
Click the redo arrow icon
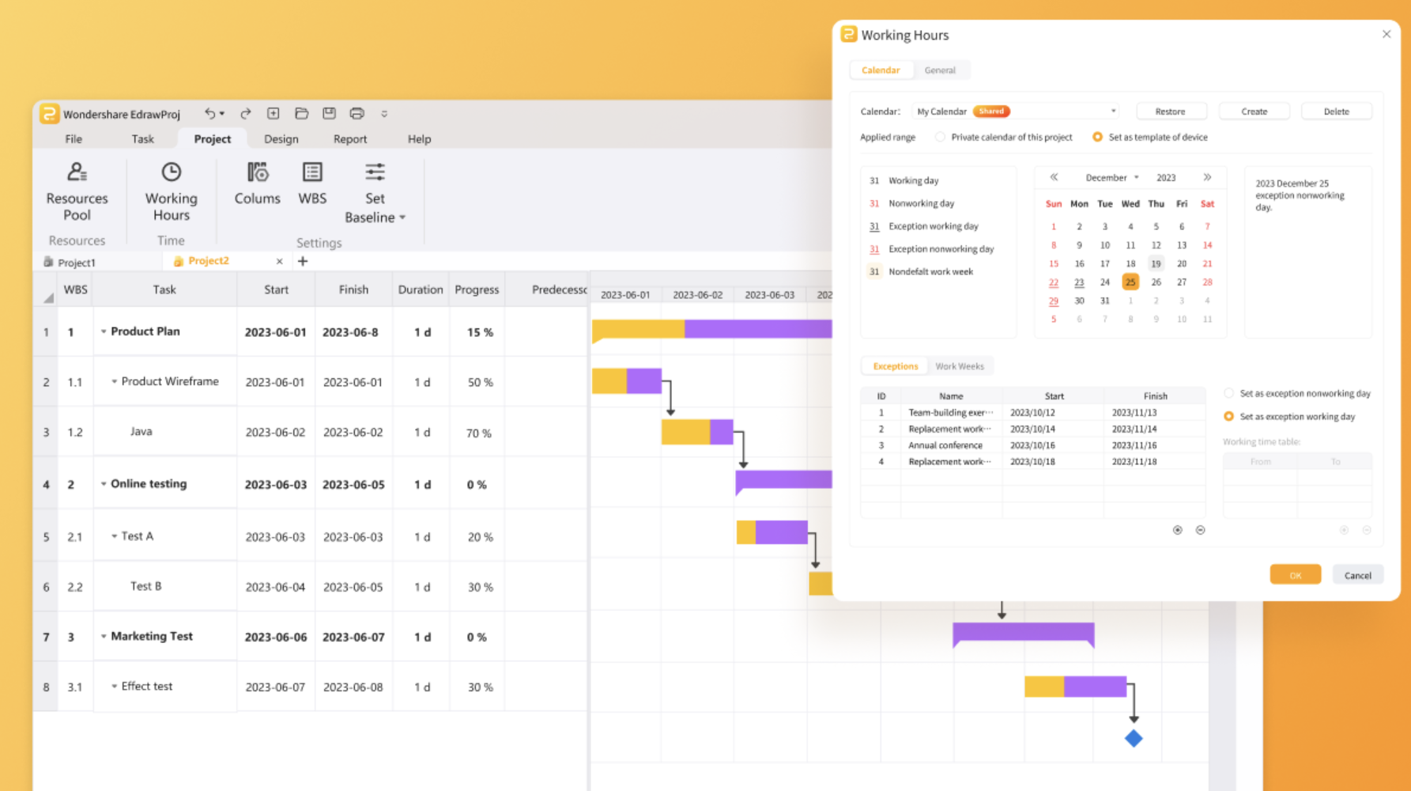point(246,114)
